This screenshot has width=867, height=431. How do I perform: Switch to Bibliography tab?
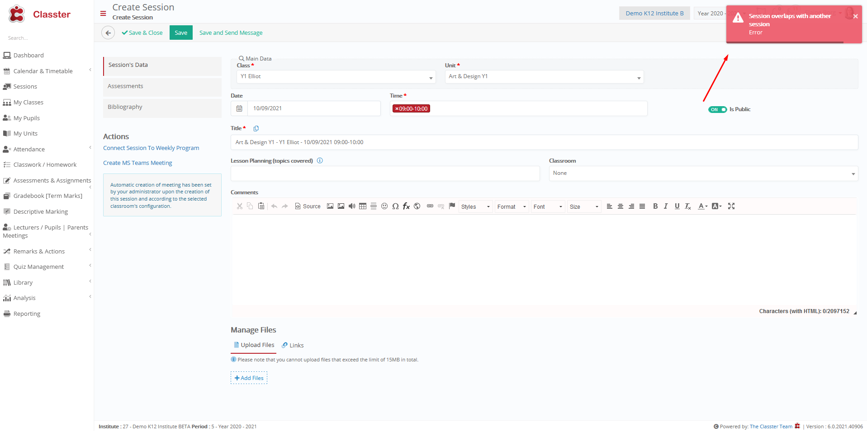pyautogui.click(x=162, y=108)
